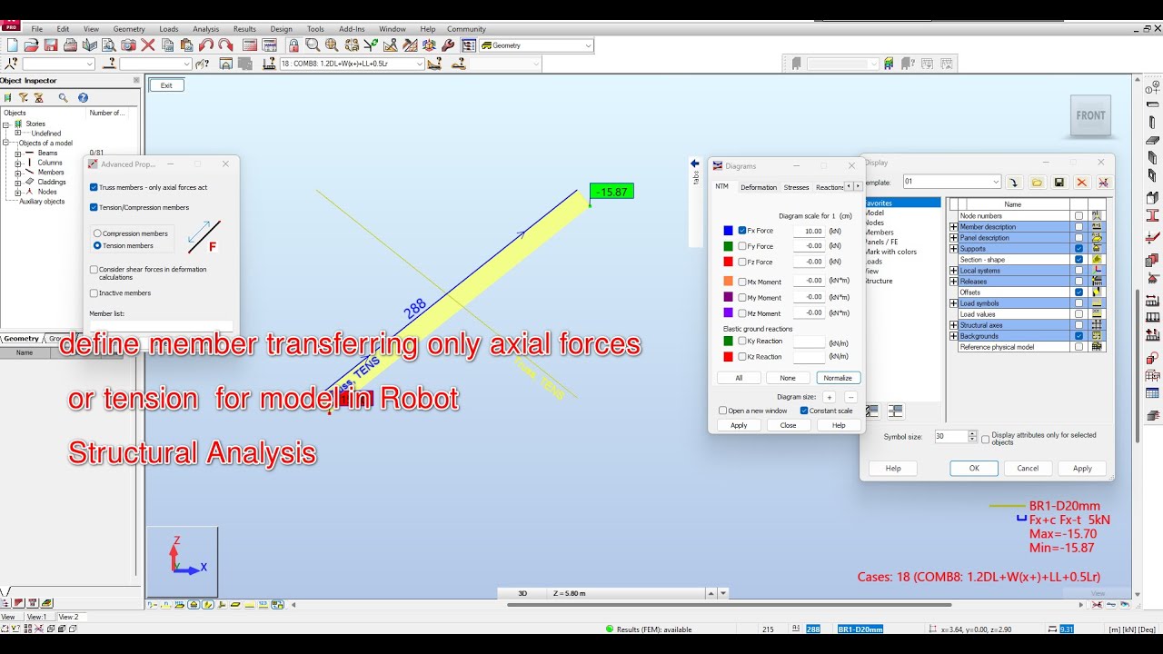Click the curved arrow icon beside Display template
This screenshot has height=654, width=1163.
pos(1015,183)
